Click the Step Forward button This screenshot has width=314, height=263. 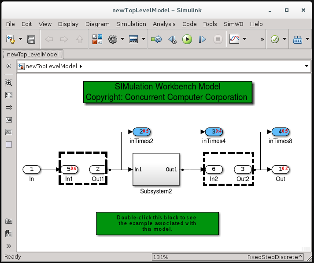[x=202, y=40]
